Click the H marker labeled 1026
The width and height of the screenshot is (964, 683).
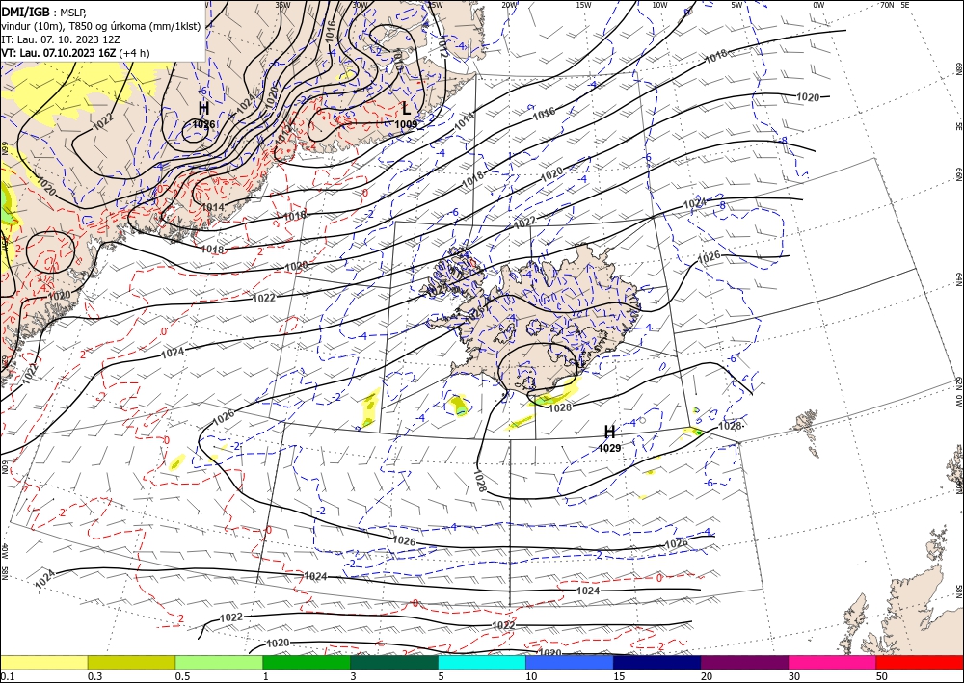[x=204, y=109]
